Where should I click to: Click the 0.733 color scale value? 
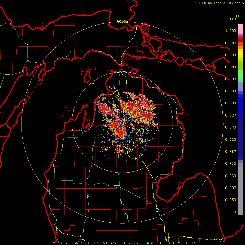(x=231, y=91)
